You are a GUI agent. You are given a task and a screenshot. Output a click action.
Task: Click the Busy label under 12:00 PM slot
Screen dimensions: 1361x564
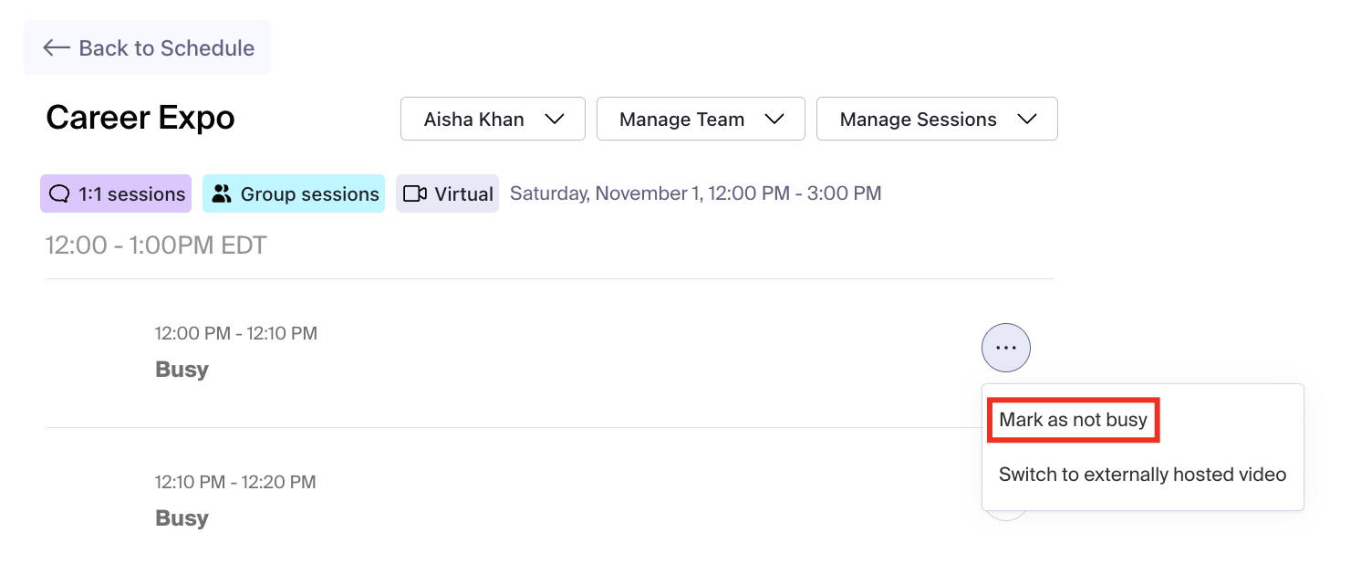182,370
